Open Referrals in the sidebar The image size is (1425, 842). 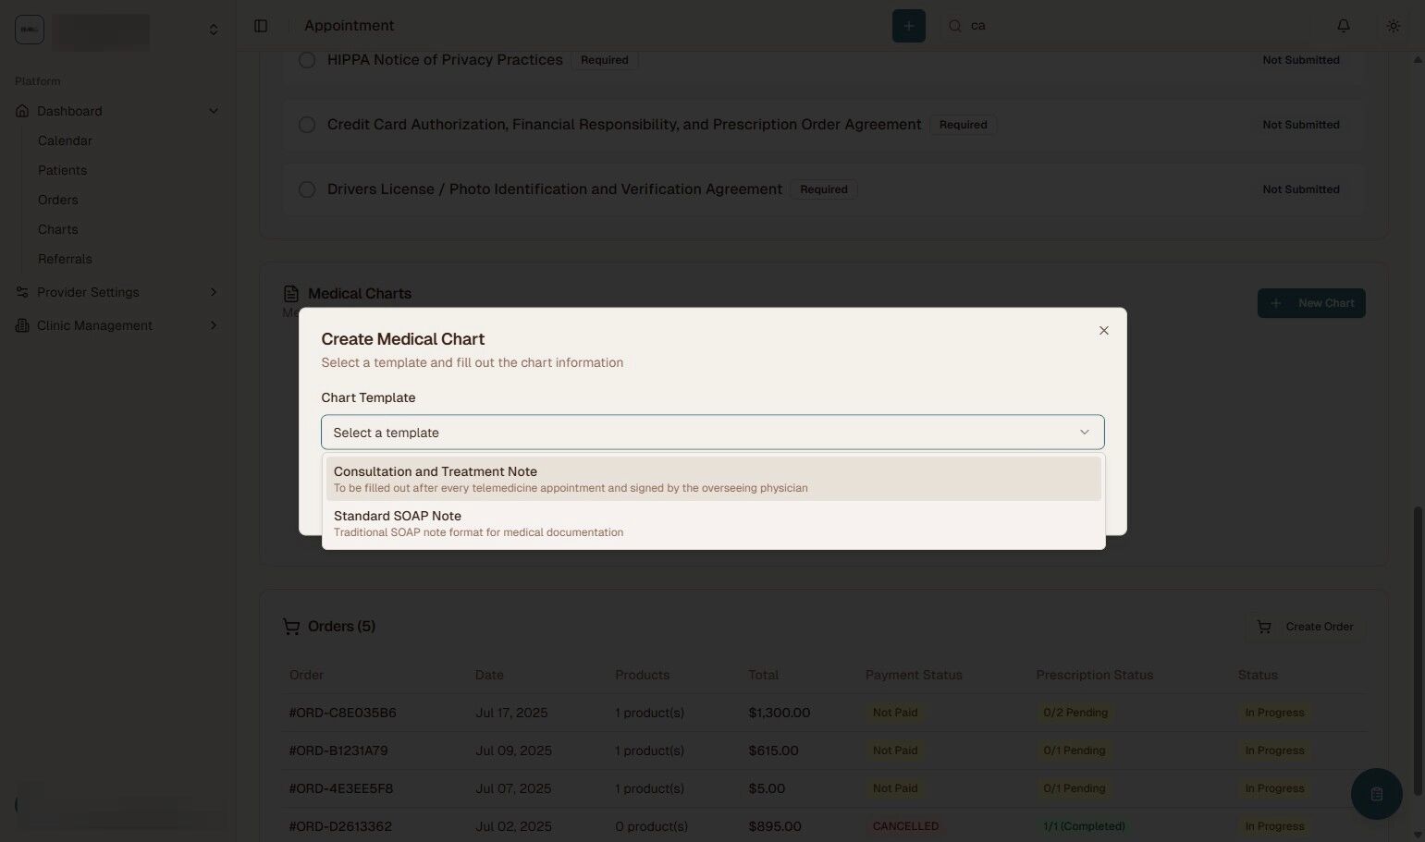pos(65,259)
